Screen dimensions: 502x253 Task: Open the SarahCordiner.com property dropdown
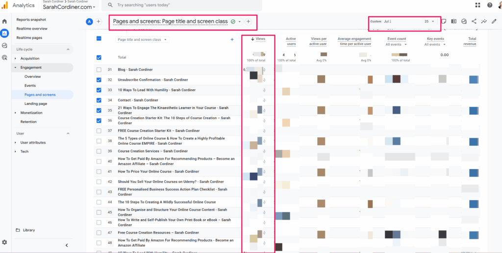[x=69, y=7]
